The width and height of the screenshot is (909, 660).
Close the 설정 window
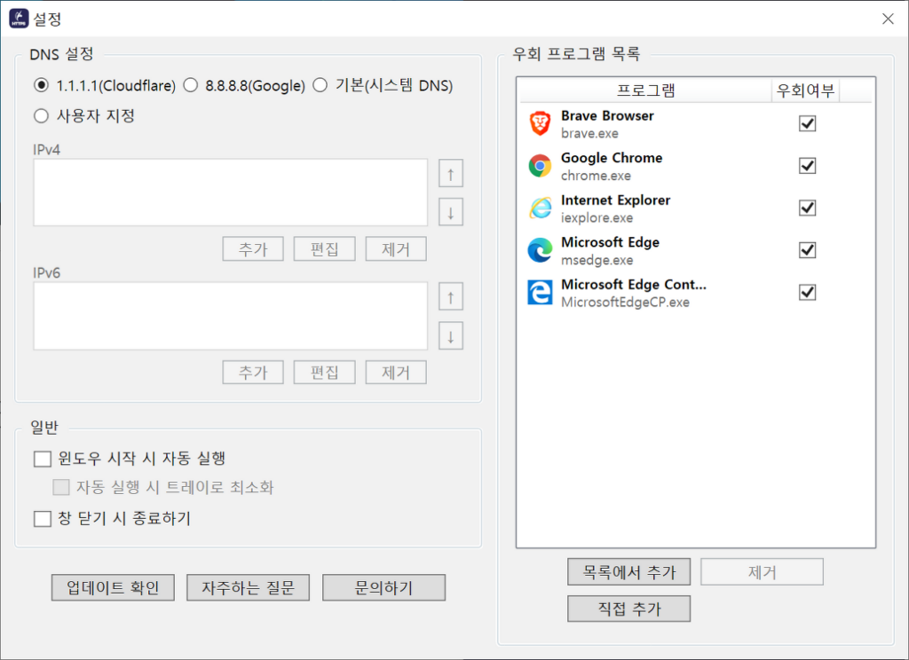(x=888, y=20)
